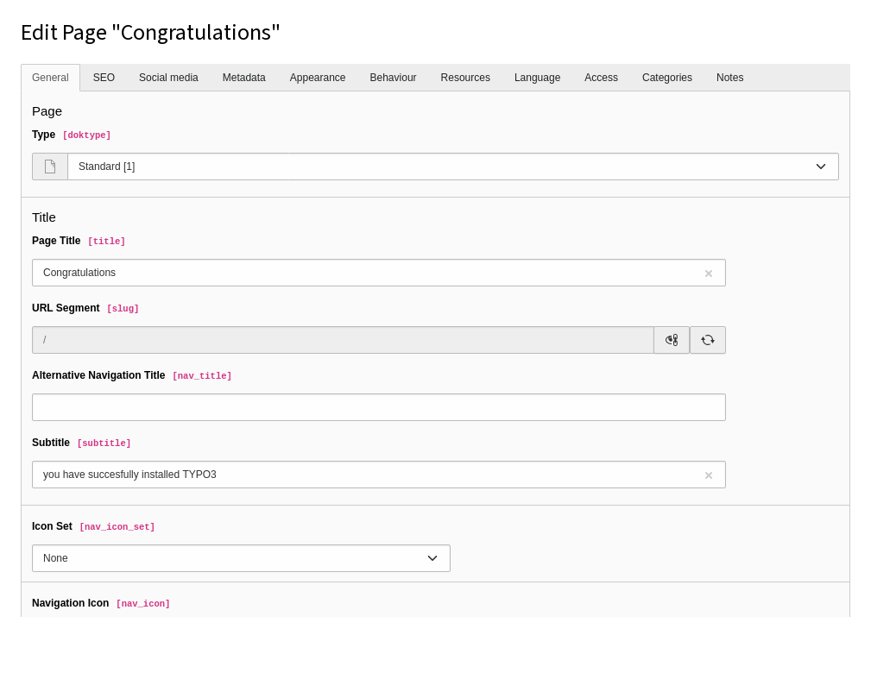Viewport: 871px width, 673px height.
Task: Click the [nav_icon] field name text
Action: point(143,604)
